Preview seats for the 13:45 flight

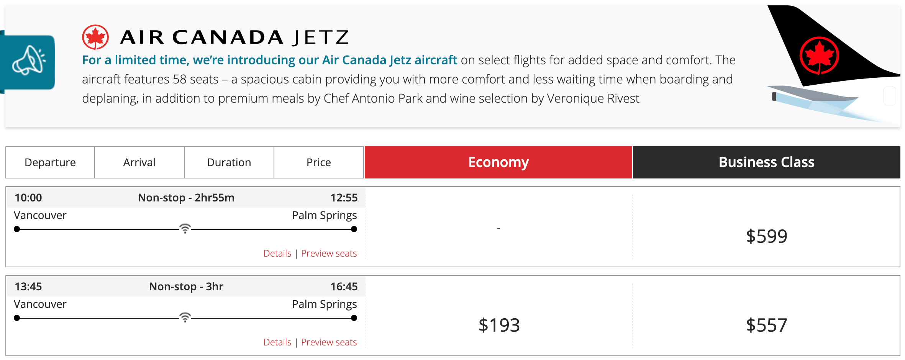pos(329,342)
